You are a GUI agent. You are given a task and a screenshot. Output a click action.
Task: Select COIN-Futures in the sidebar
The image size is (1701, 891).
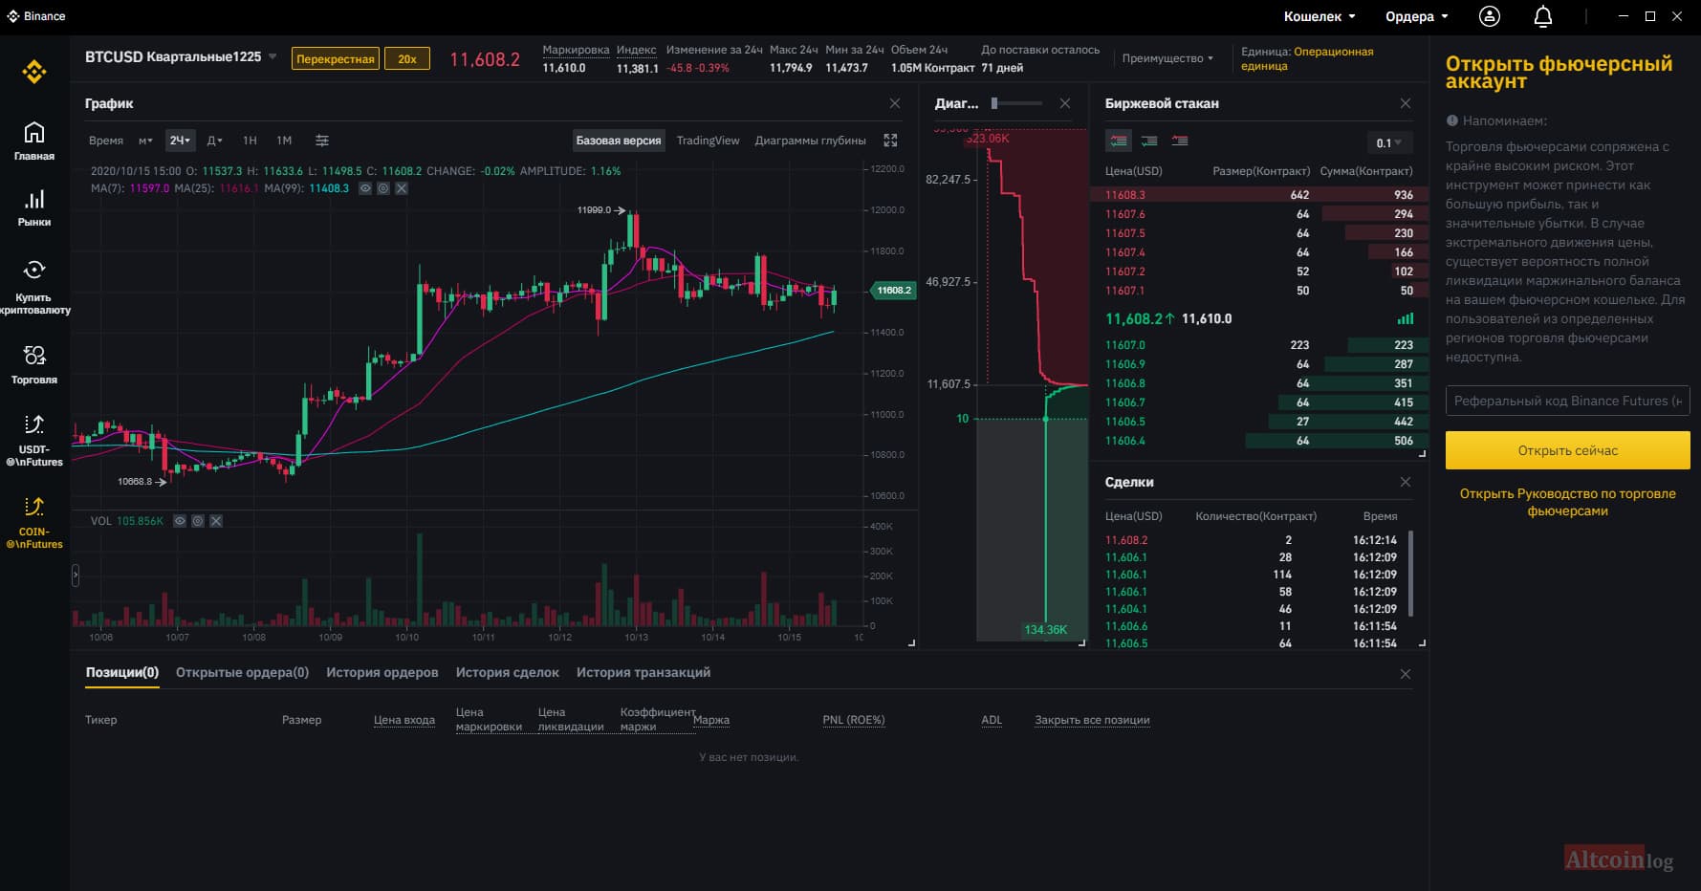(34, 523)
